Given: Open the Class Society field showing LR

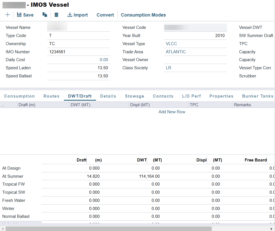Looking at the screenshot, I should click(195, 68).
